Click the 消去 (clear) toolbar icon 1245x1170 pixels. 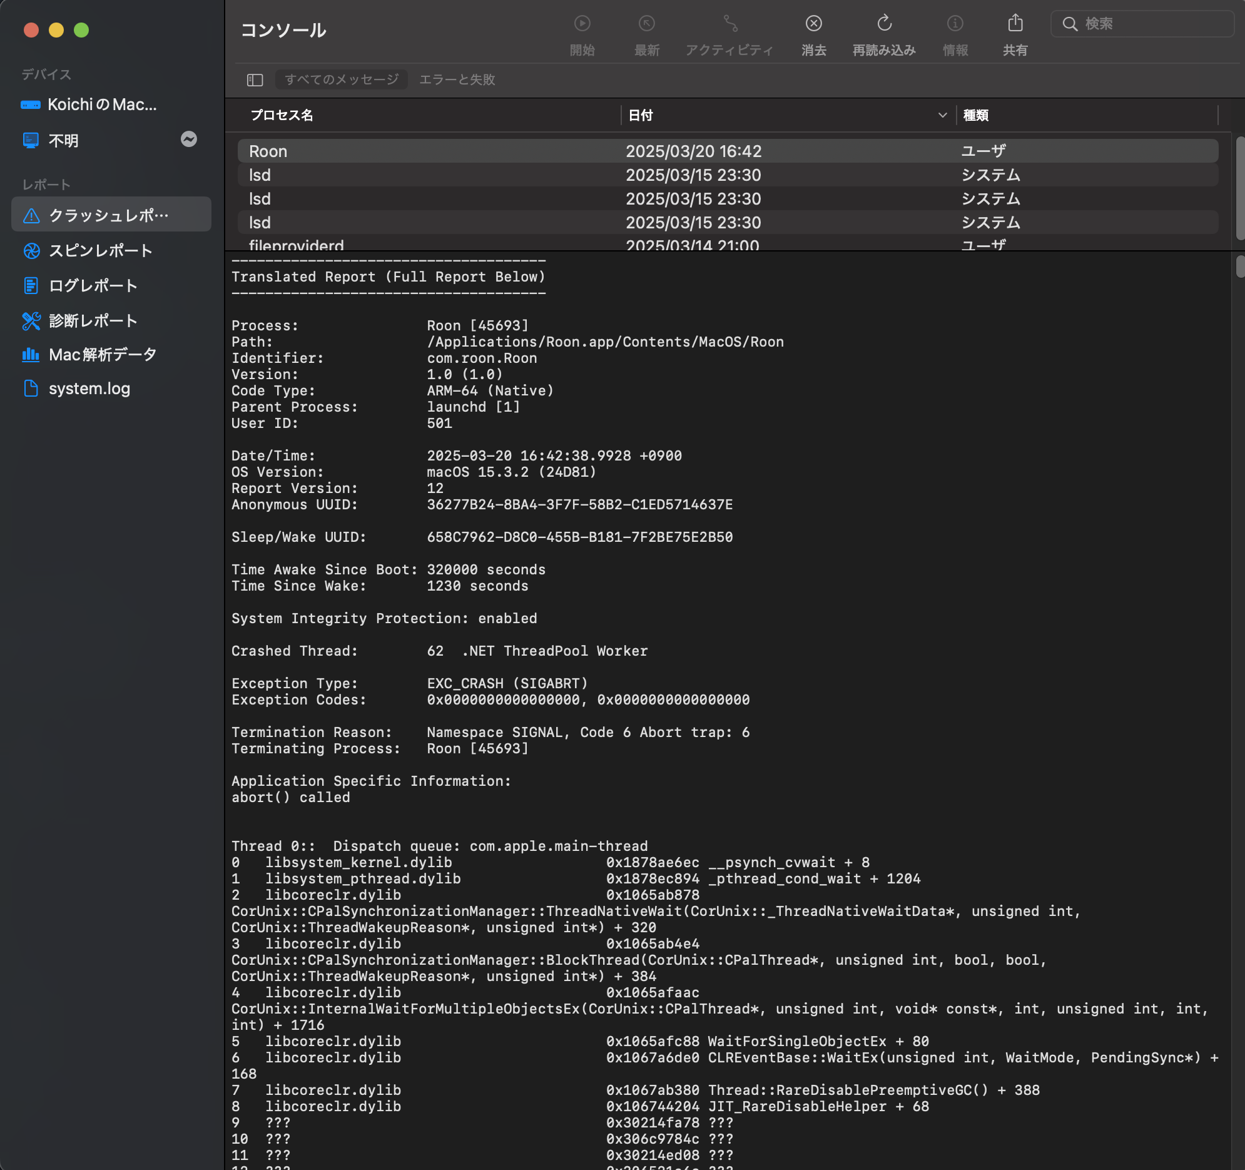[x=813, y=24]
